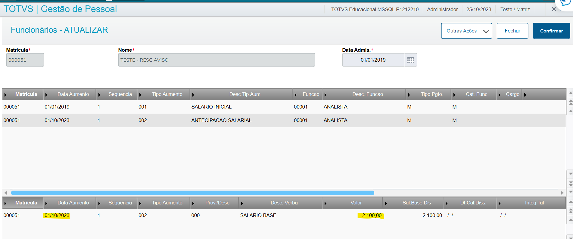The height and width of the screenshot is (239, 573).
Task: Select the ANTECIPACAO SALARIAL row
Action: 221,120
